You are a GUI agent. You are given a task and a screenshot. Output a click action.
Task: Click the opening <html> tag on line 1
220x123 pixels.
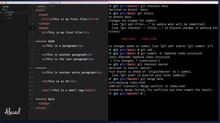click(40, 10)
